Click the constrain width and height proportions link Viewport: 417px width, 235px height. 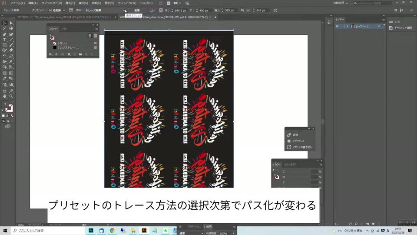pos(242,10)
